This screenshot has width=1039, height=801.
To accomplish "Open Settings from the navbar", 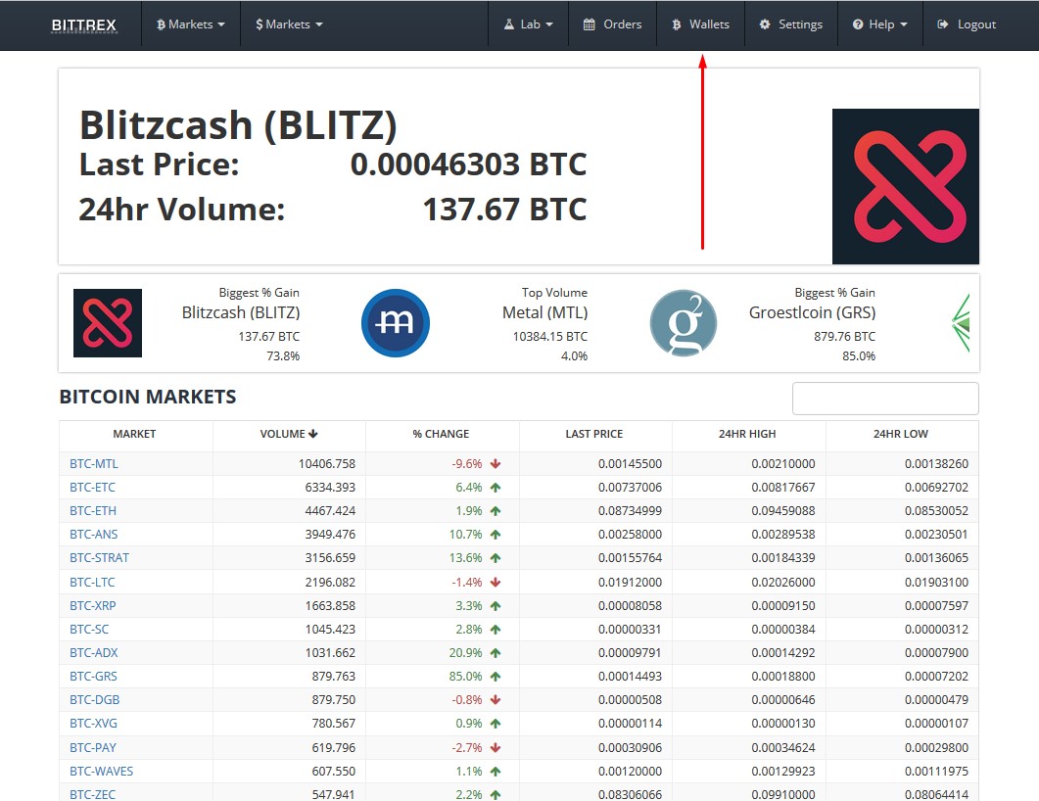I will pos(790,24).
